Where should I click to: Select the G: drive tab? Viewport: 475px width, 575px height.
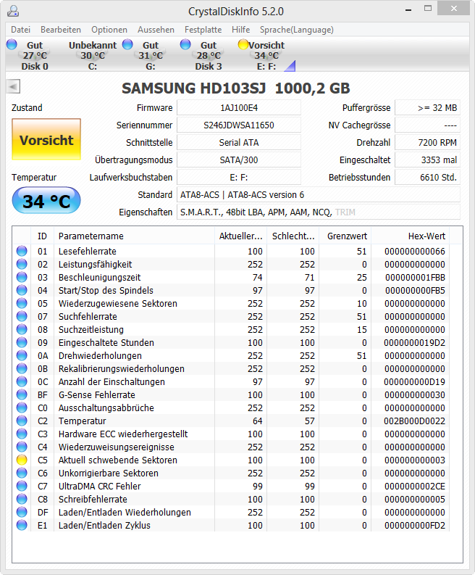click(151, 56)
